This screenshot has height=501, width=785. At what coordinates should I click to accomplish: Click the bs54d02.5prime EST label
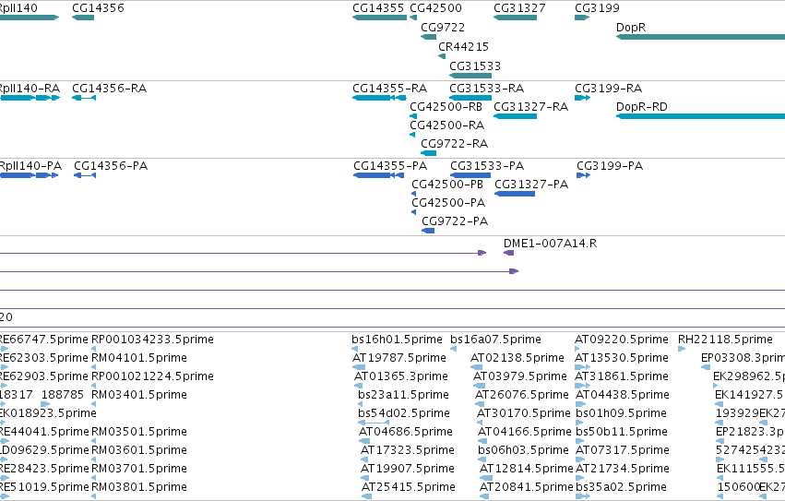point(403,413)
